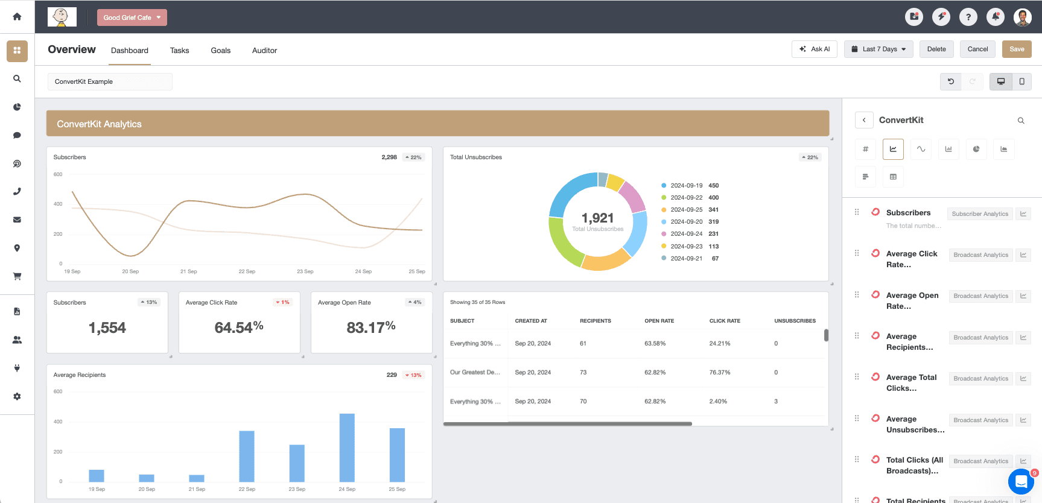This screenshot has width=1042, height=503.
Task: Go back from the ConvertKit panel
Action: click(x=864, y=120)
